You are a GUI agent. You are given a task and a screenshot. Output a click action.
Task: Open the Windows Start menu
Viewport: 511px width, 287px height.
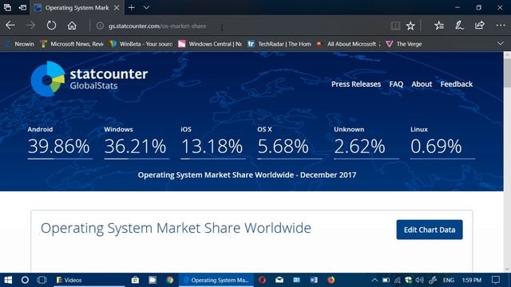[x=8, y=280]
